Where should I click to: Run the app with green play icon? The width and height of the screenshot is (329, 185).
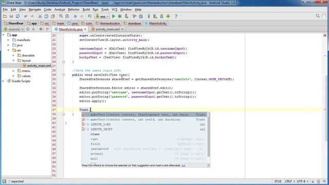pos(114,16)
